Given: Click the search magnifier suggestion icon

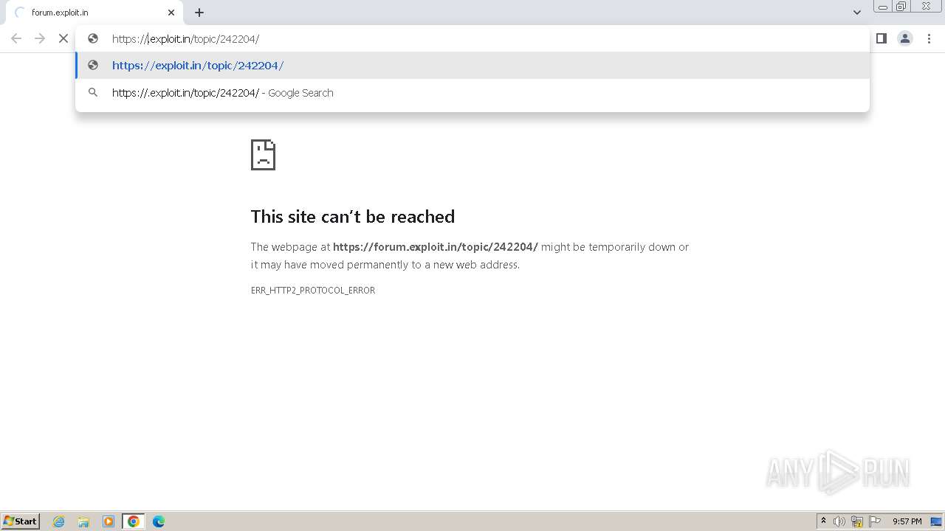Looking at the screenshot, I should click(93, 93).
